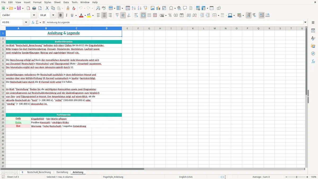Add Decimal Place icon
Viewport: 318px width, 179px height.
[189, 15]
